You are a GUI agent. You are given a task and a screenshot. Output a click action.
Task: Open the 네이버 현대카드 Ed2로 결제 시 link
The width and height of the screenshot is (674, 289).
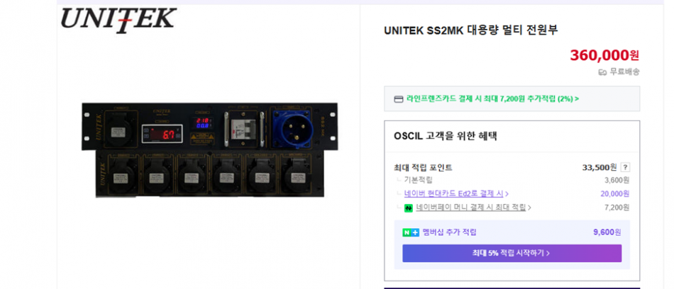tap(454, 193)
